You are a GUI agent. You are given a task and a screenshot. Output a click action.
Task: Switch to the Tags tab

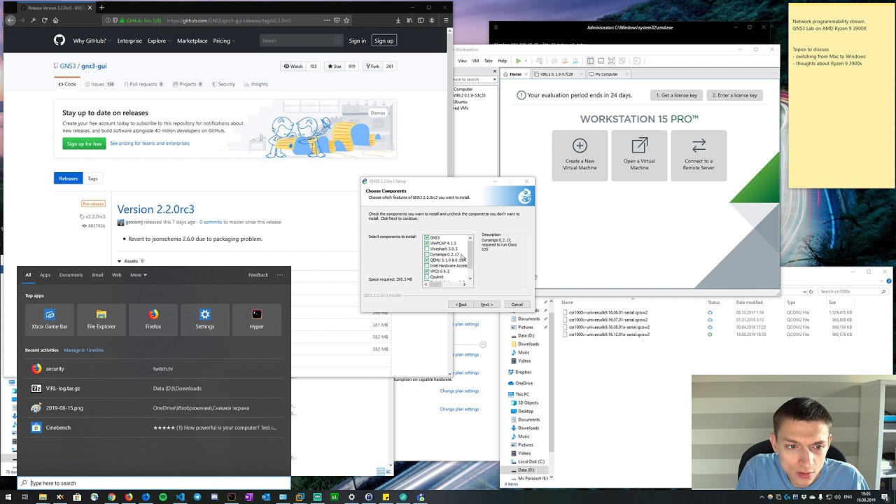(x=92, y=178)
